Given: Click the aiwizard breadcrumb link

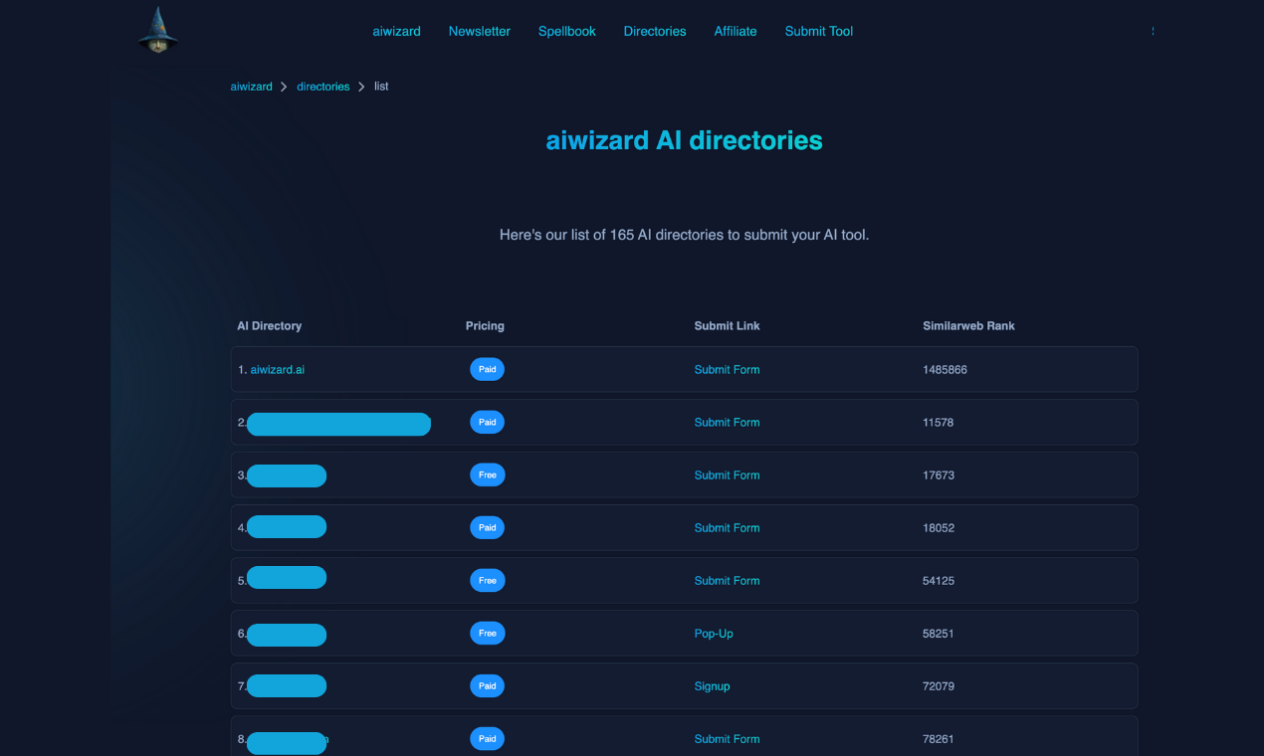Looking at the screenshot, I should pos(251,87).
